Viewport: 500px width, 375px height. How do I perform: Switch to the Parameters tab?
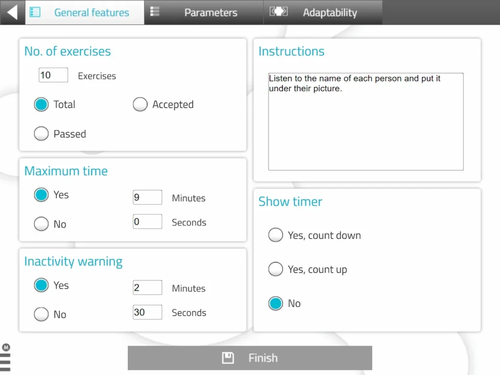(x=210, y=13)
